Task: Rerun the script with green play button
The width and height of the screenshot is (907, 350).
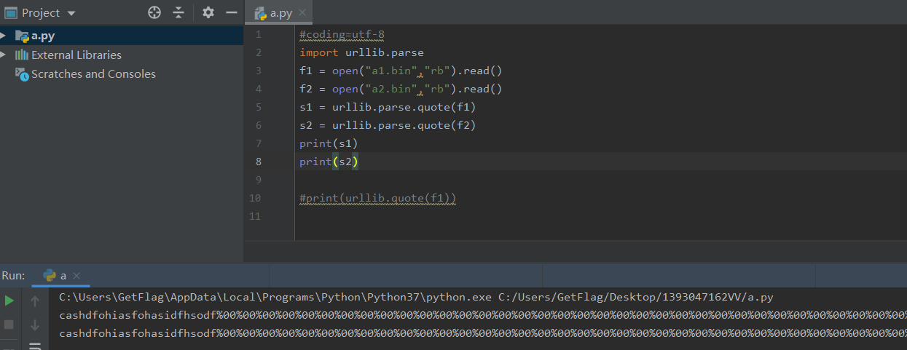Action: coord(9,301)
